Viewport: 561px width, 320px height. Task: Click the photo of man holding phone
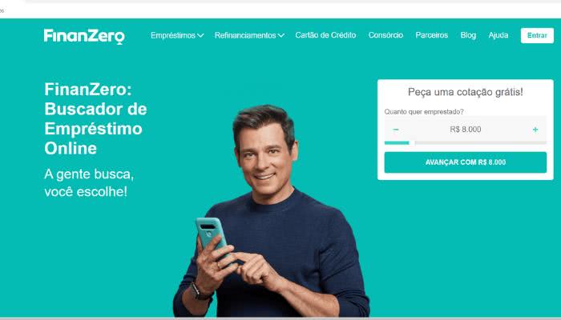(272, 210)
